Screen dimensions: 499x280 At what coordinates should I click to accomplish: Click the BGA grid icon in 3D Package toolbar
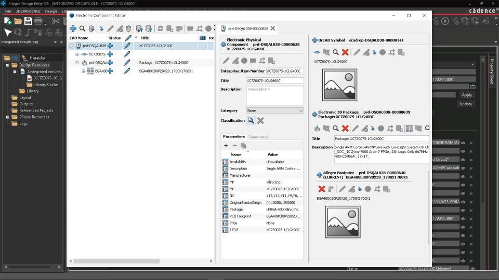409,128
